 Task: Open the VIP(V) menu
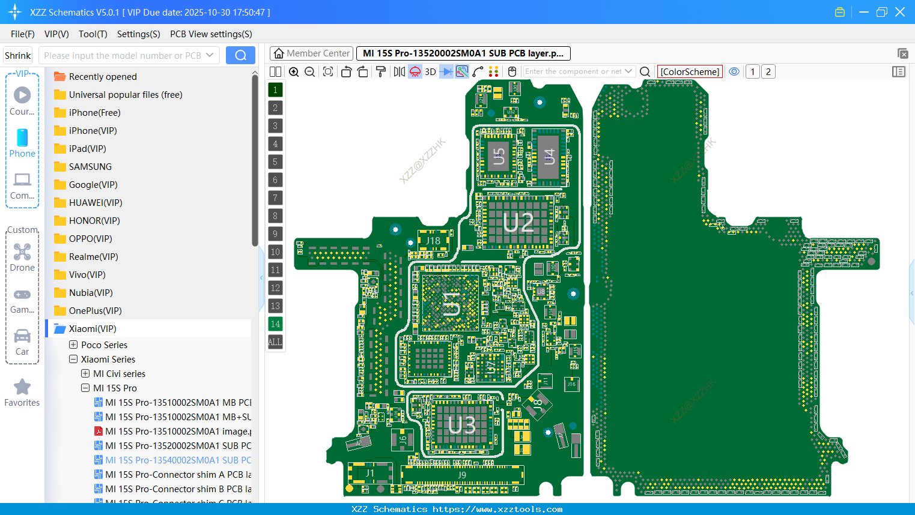(x=56, y=34)
